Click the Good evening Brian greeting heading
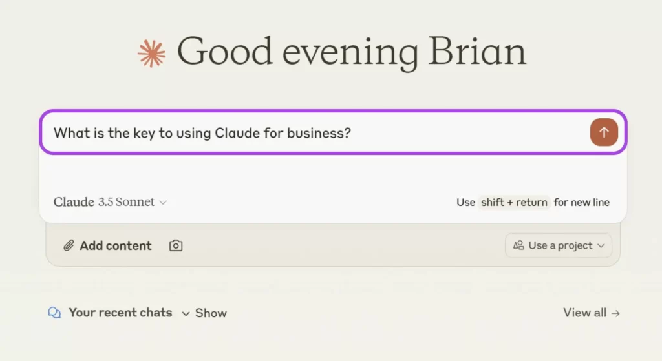The width and height of the screenshot is (662, 361). 352,52
